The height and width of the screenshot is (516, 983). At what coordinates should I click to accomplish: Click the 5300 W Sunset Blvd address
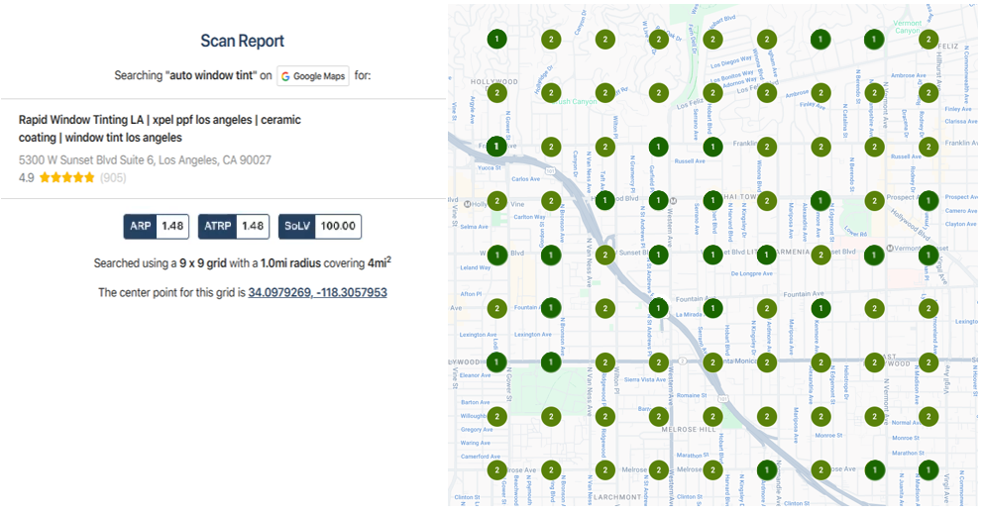[145, 159]
